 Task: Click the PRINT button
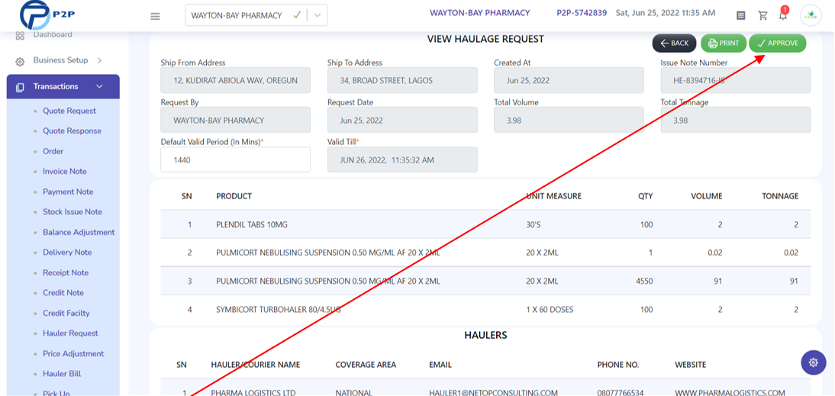tap(723, 43)
